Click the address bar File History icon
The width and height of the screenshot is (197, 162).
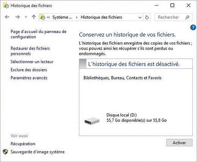[42, 17]
